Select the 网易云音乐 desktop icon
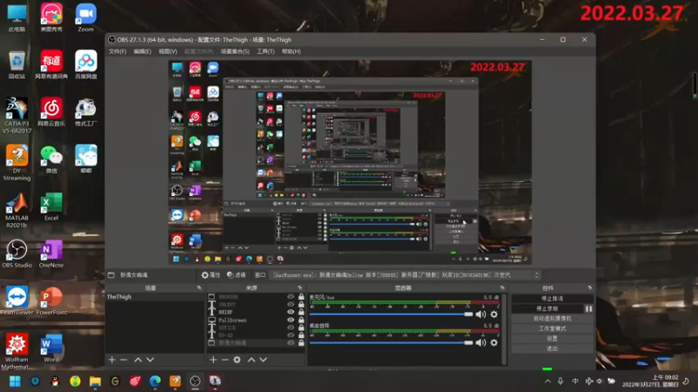The height and width of the screenshot is (392, 698). 51,112
